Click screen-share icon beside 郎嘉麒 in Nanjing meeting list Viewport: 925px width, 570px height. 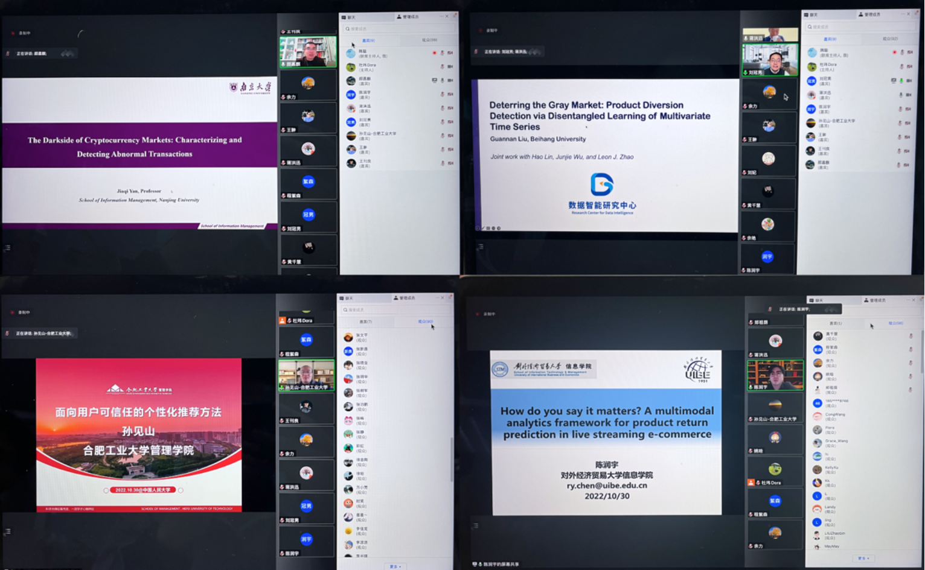[434, 80]
